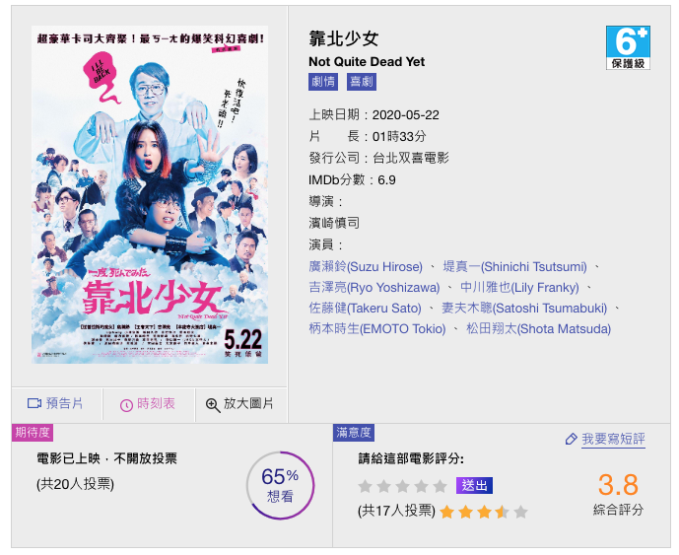
Task: Click the 65% 想看 circular progress indicator
Action: [x=280, y=485]
